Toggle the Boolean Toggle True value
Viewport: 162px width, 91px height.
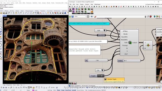[101, 76]
